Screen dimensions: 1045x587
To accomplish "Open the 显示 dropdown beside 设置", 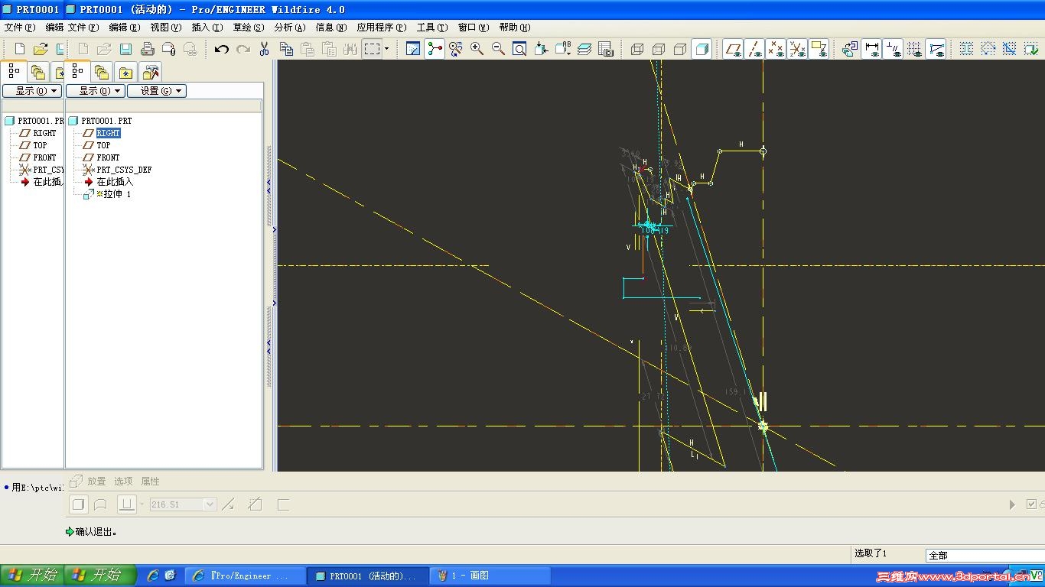I will (x=95, y=91).
